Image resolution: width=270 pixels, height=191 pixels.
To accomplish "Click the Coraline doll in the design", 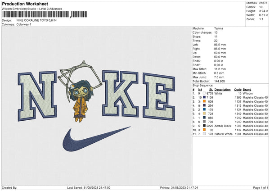I will pyautogui.click(x=81, y=101).
